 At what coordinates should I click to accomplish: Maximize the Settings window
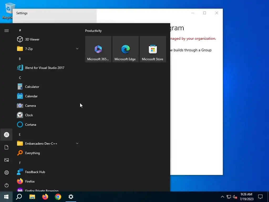(x=204, y=13)
